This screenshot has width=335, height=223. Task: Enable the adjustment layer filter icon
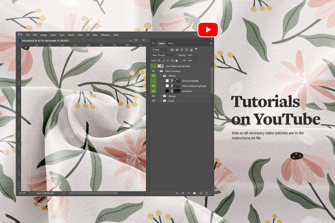[177, 50]
